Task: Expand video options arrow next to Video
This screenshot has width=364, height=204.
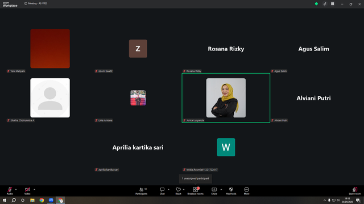Action: pyautogui.click(x=34, y=189)
